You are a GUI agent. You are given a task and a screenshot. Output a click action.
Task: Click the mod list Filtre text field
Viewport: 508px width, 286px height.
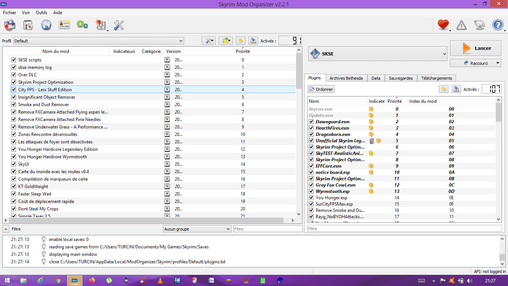(x=268, y=229)
